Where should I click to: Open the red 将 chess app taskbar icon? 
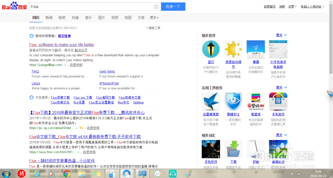21,174
